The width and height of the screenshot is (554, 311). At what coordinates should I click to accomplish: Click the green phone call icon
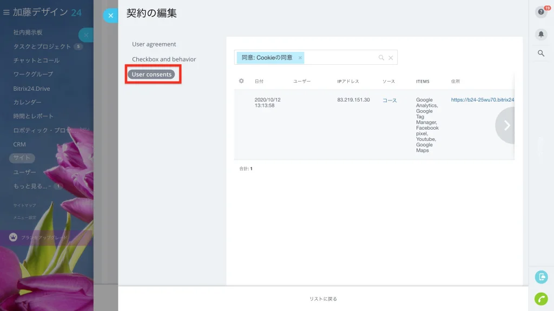tap(541, 299)
